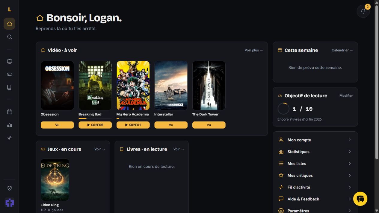Image resolution: width=379 pixels, height=213 pixels.
Task: Open the Fil d'activité menu entry
Action: [x=315, y=187]
